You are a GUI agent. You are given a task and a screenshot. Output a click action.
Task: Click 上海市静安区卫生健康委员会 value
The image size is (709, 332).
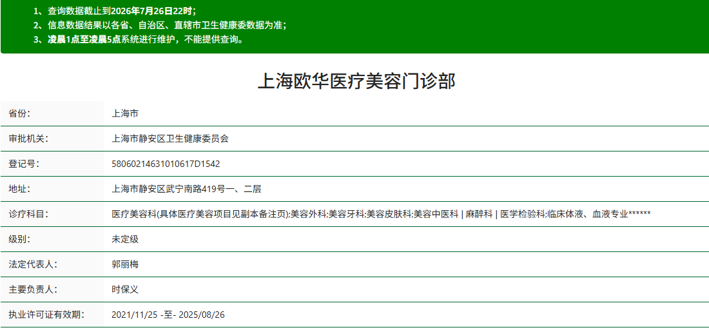[x=170, y=139]
